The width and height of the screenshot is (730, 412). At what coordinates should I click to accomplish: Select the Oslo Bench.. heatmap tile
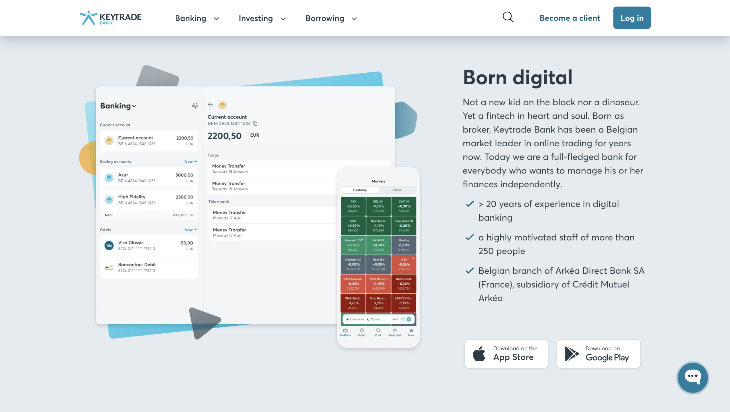[378, 303]
